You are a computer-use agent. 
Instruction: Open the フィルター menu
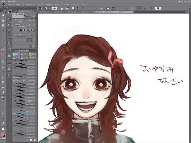click(x=64, y=4)
